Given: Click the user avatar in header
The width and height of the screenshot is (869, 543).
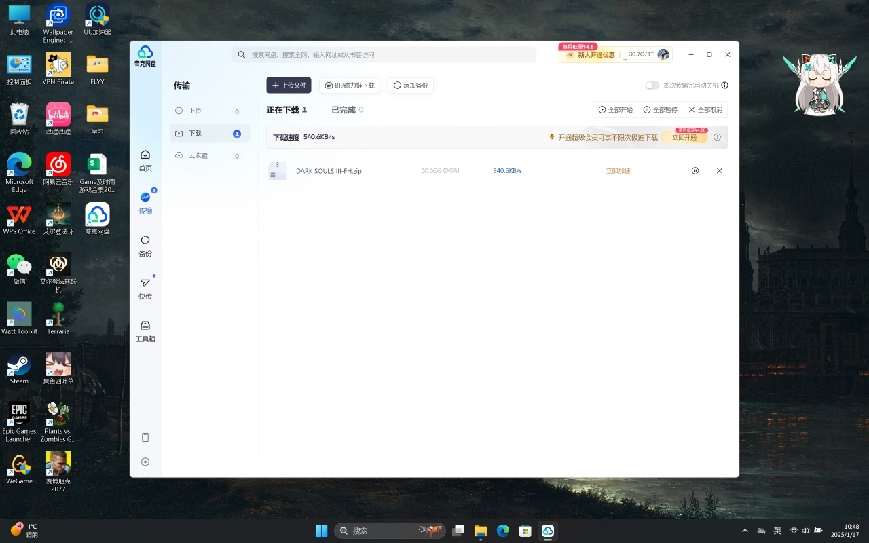Looking at the screenshot, I should point(663,54).
